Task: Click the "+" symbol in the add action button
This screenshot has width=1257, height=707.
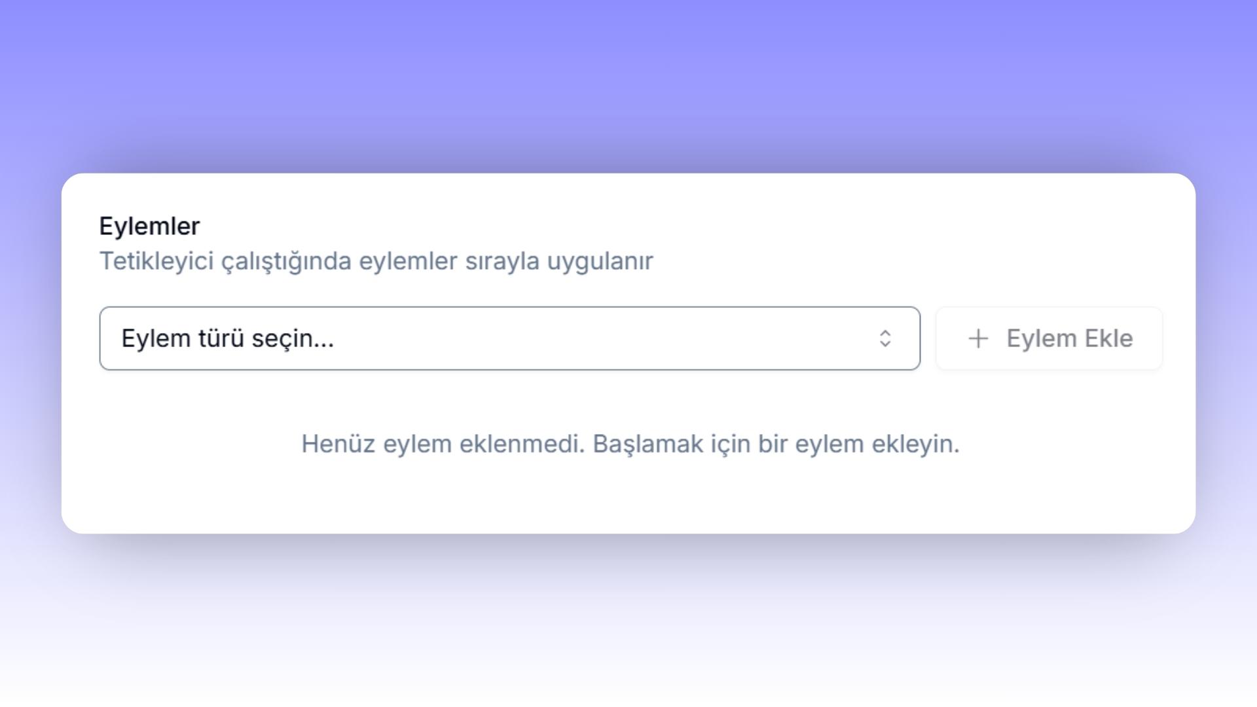Action: coord(978,338)
